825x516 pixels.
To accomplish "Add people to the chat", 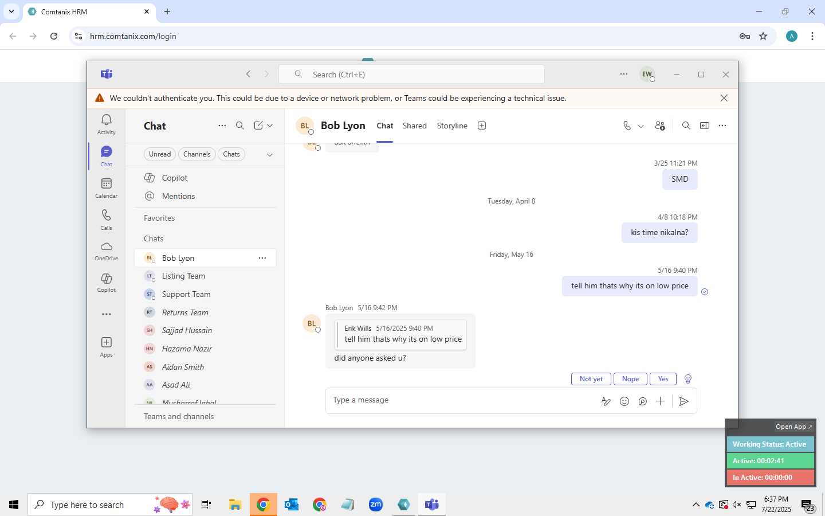I will pos(660,126).
